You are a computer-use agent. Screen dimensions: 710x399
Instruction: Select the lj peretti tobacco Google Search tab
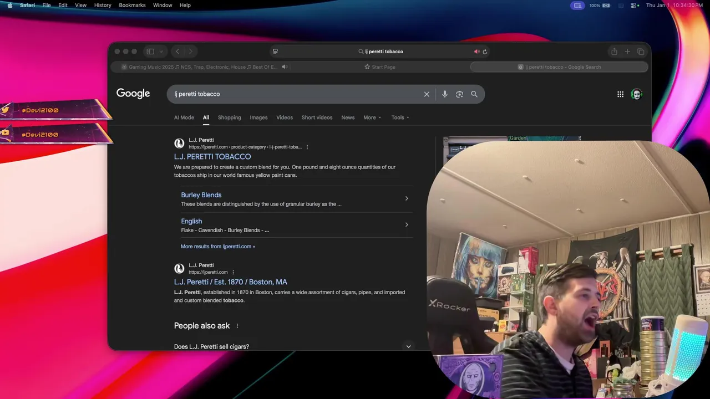(x=559, y=67)
